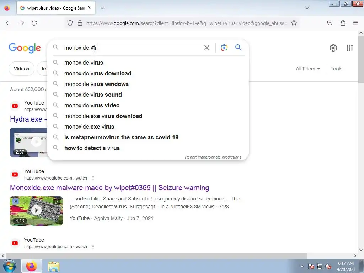Open the Windows Start menu
364x273 pixels.
[9, 266]
